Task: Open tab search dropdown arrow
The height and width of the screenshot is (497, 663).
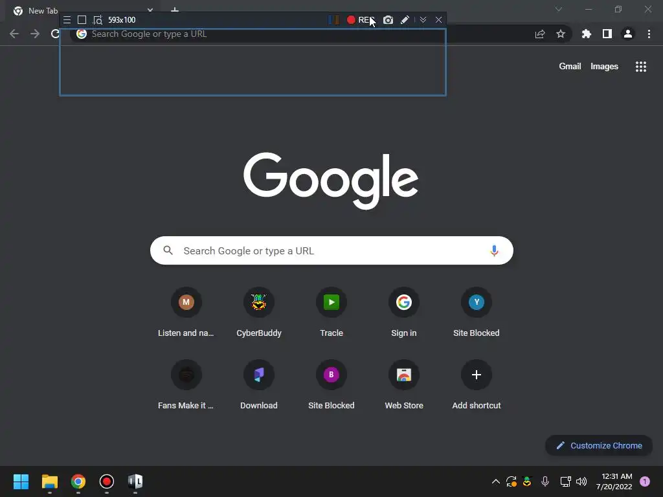Action: tap(559, 9)
